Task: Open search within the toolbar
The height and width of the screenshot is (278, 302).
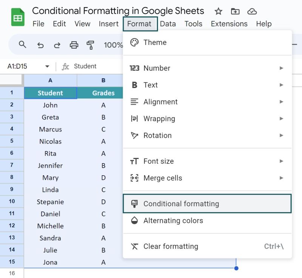Action: [x=22, y=45]
